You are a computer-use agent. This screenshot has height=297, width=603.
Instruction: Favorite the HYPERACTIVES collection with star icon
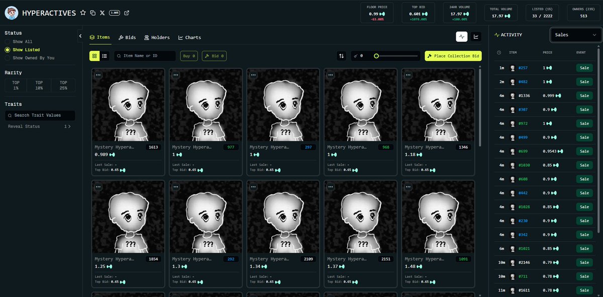[x=83, y=13]
